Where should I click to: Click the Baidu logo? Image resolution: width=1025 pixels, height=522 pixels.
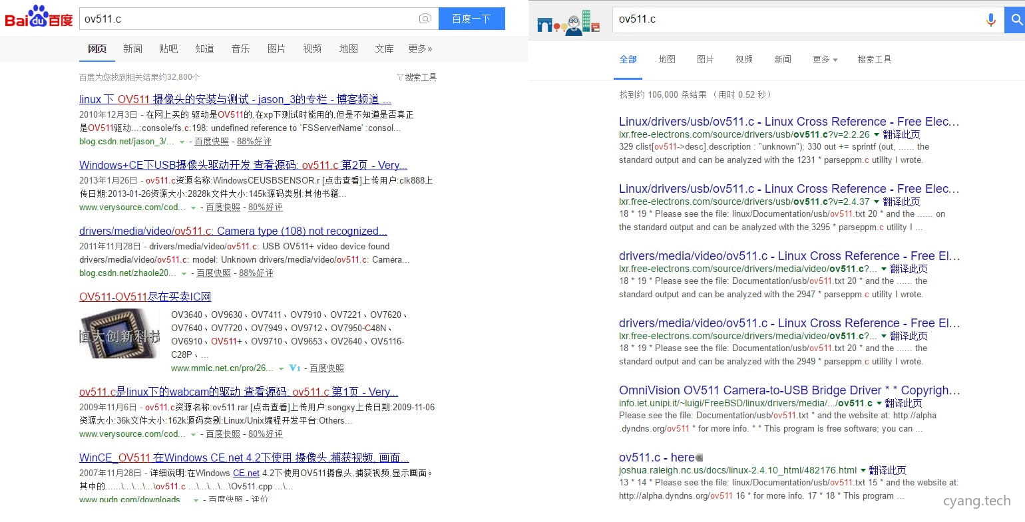click(38, 18)
